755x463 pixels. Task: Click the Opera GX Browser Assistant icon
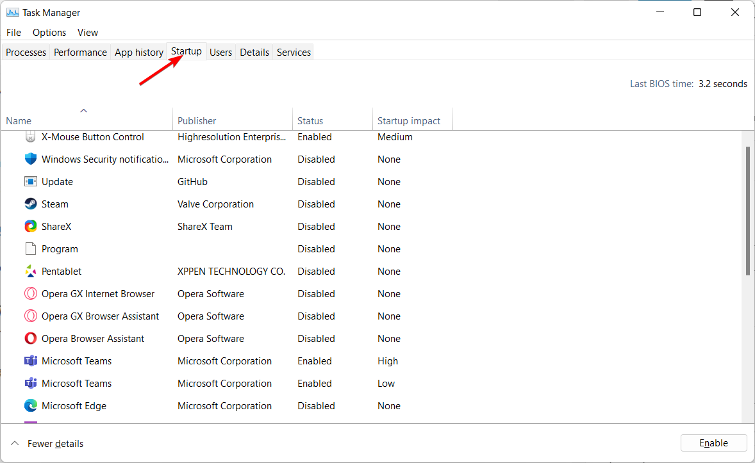click(x=30, y=316)
